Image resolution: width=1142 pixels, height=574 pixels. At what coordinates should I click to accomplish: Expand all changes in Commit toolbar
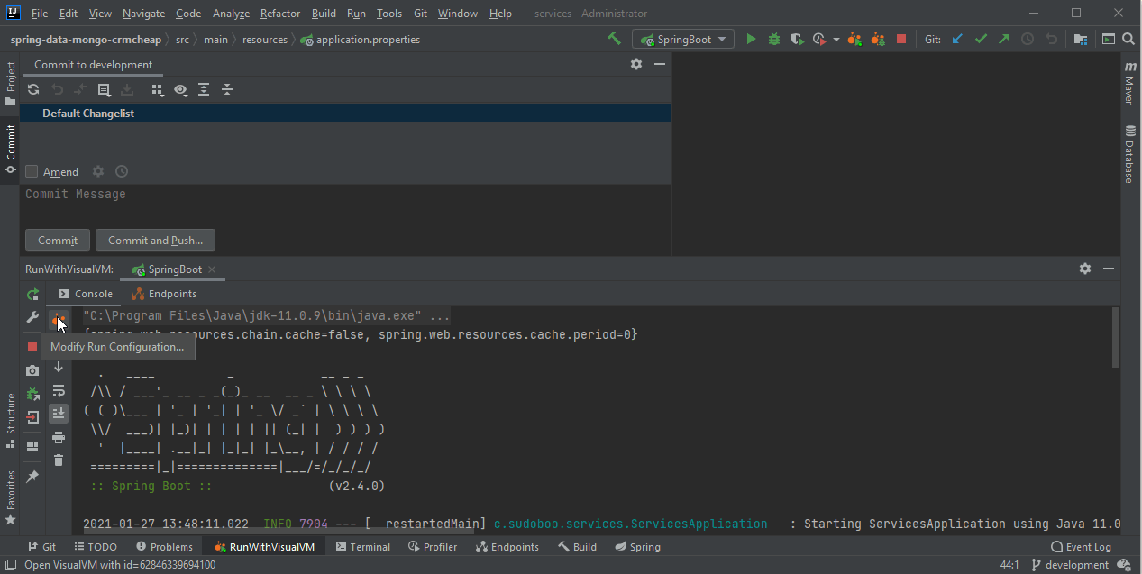204,89
